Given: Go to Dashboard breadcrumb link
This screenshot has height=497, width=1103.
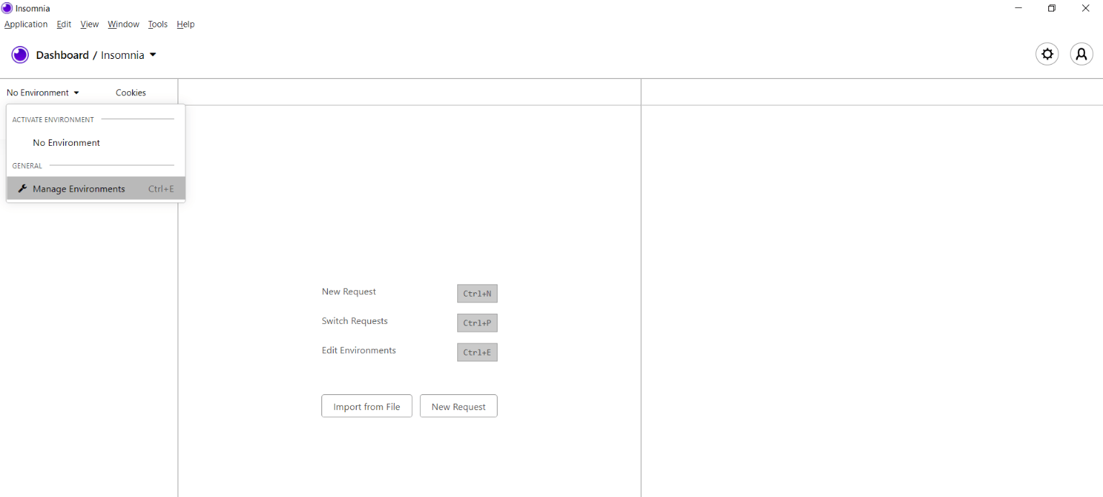Looking at the screenshot, I should (63, 55).
